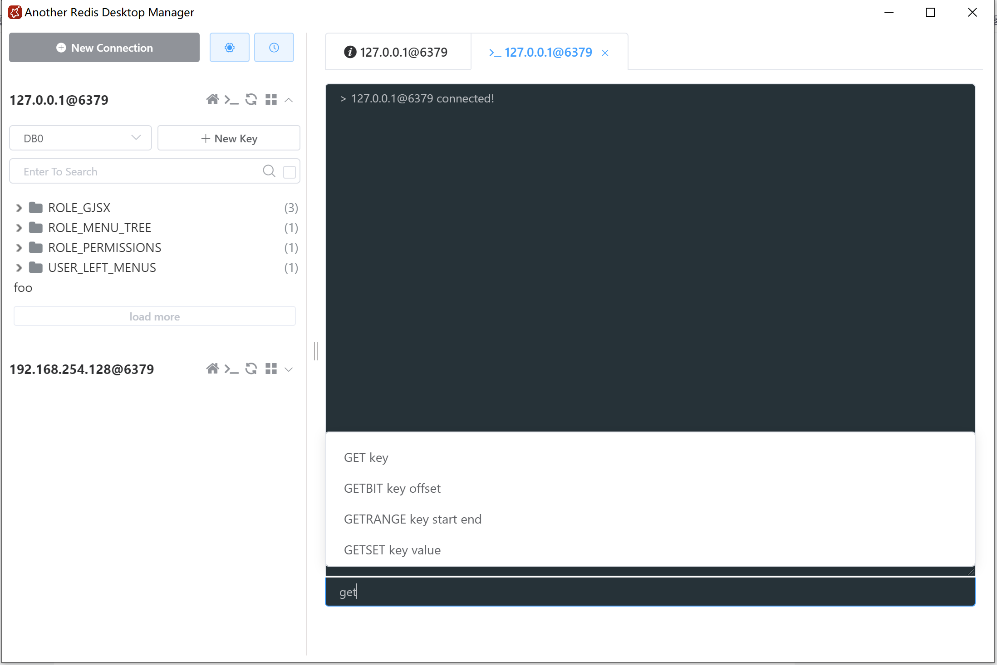The image size is (997, 665).
Task: Click the search magnifier icon
Action: click(269, 171)
